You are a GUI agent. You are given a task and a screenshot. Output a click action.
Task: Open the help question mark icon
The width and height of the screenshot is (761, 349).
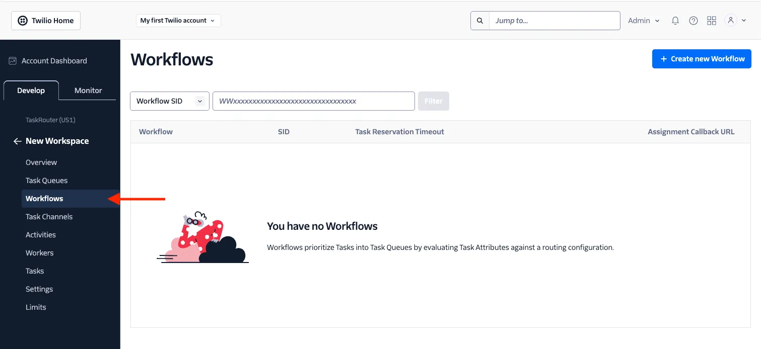pos(694,21)
